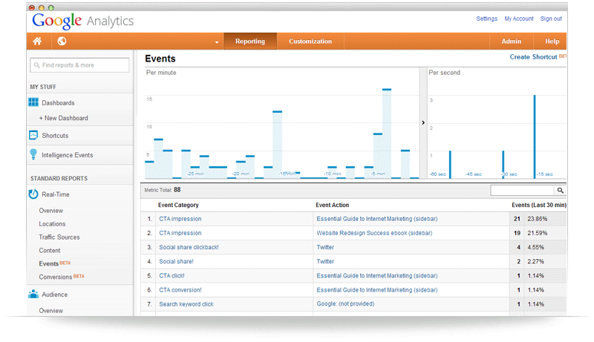The width and height of the screenshot is (594, 342).
Task: Open the Help tab
Action: pos(552,42)
